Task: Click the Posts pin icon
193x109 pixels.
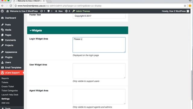Action: coord(2,25)
